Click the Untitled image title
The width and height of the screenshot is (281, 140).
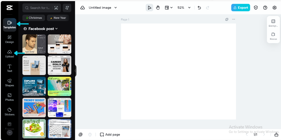click(x=100, y=8)
